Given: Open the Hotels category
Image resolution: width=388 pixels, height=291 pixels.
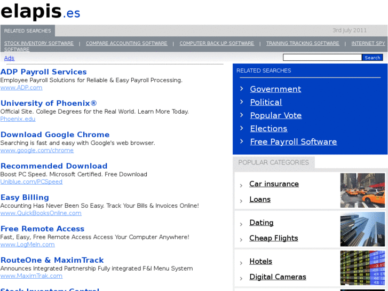Looking at the screenshot, I should pyautogui.click(x=261, y=261).
